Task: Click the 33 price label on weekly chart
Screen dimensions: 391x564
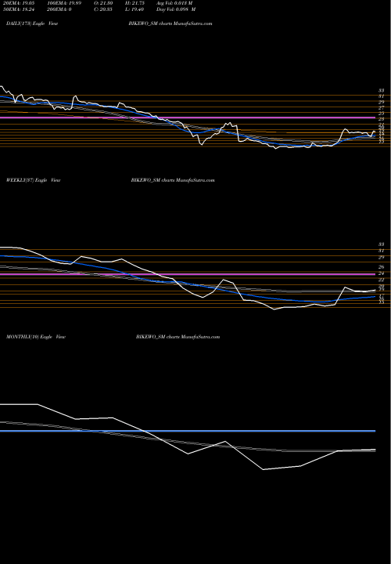Action: 382,244
